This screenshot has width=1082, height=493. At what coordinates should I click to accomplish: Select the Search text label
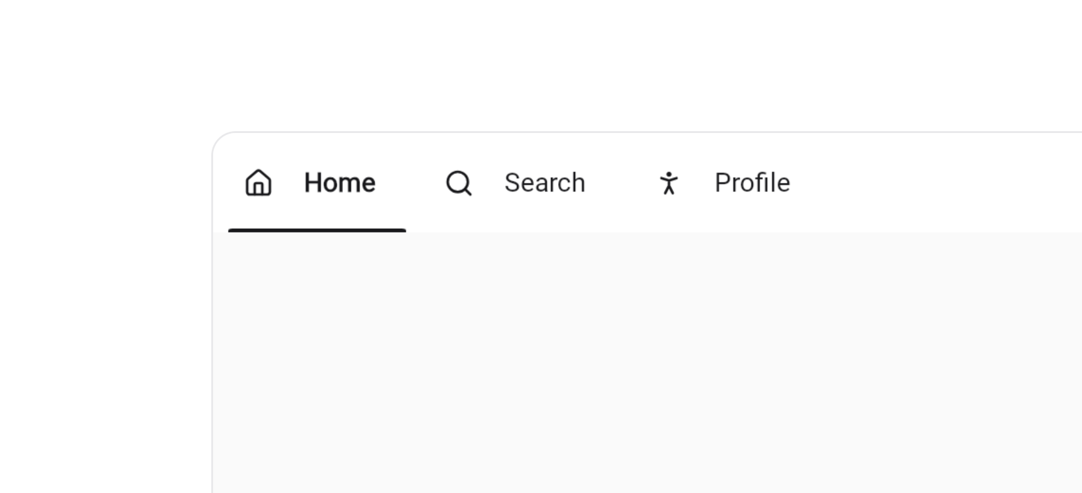[x=544, y=183]
